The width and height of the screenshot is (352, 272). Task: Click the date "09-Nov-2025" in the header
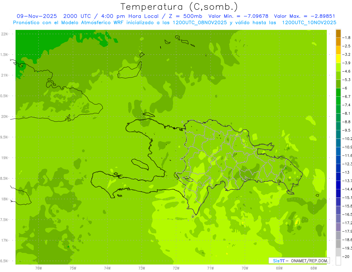pyautogui.click(x=37, y=16)
